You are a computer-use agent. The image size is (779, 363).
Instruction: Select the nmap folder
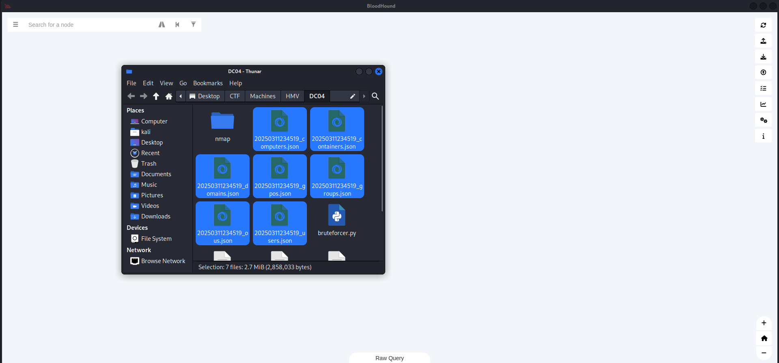pos(222,127)
